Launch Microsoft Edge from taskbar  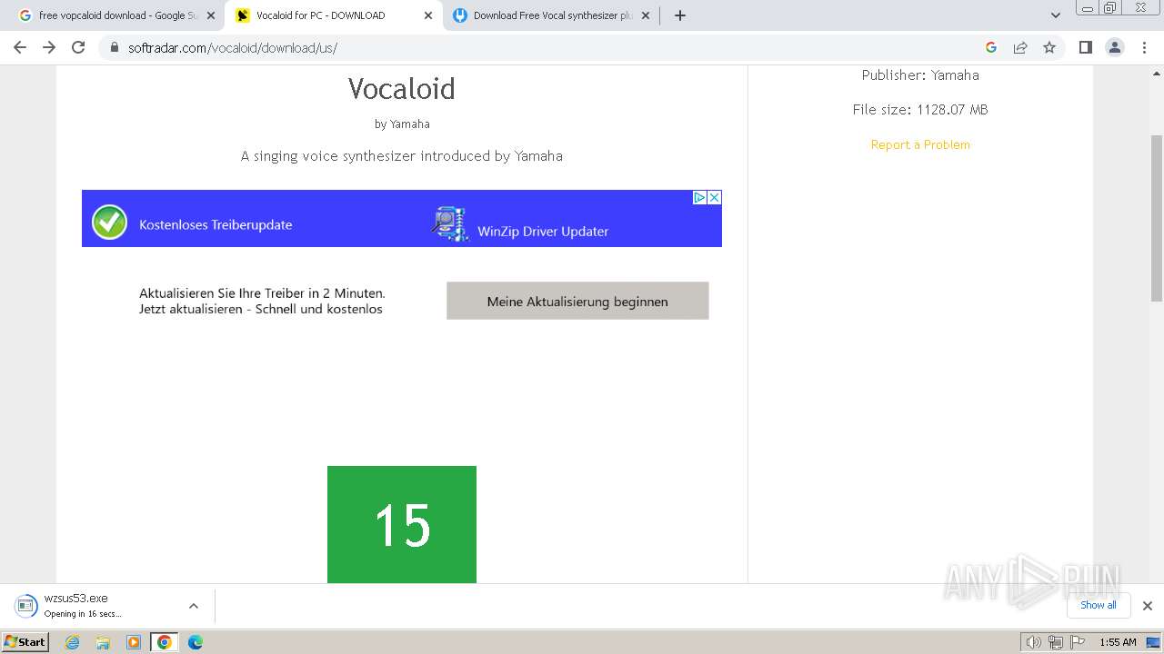pos(195,642)
